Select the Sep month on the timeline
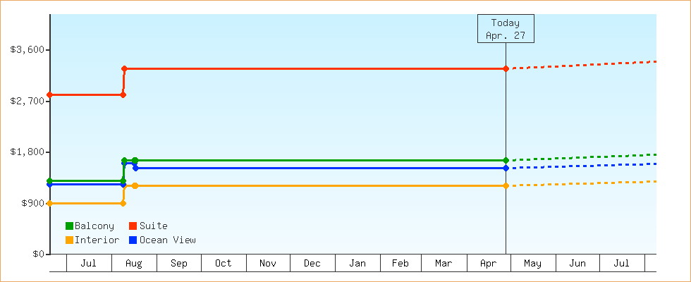Image resolution: width=691 pixels, height=282 pixels. pyautogui.click(x=179, y=264)
